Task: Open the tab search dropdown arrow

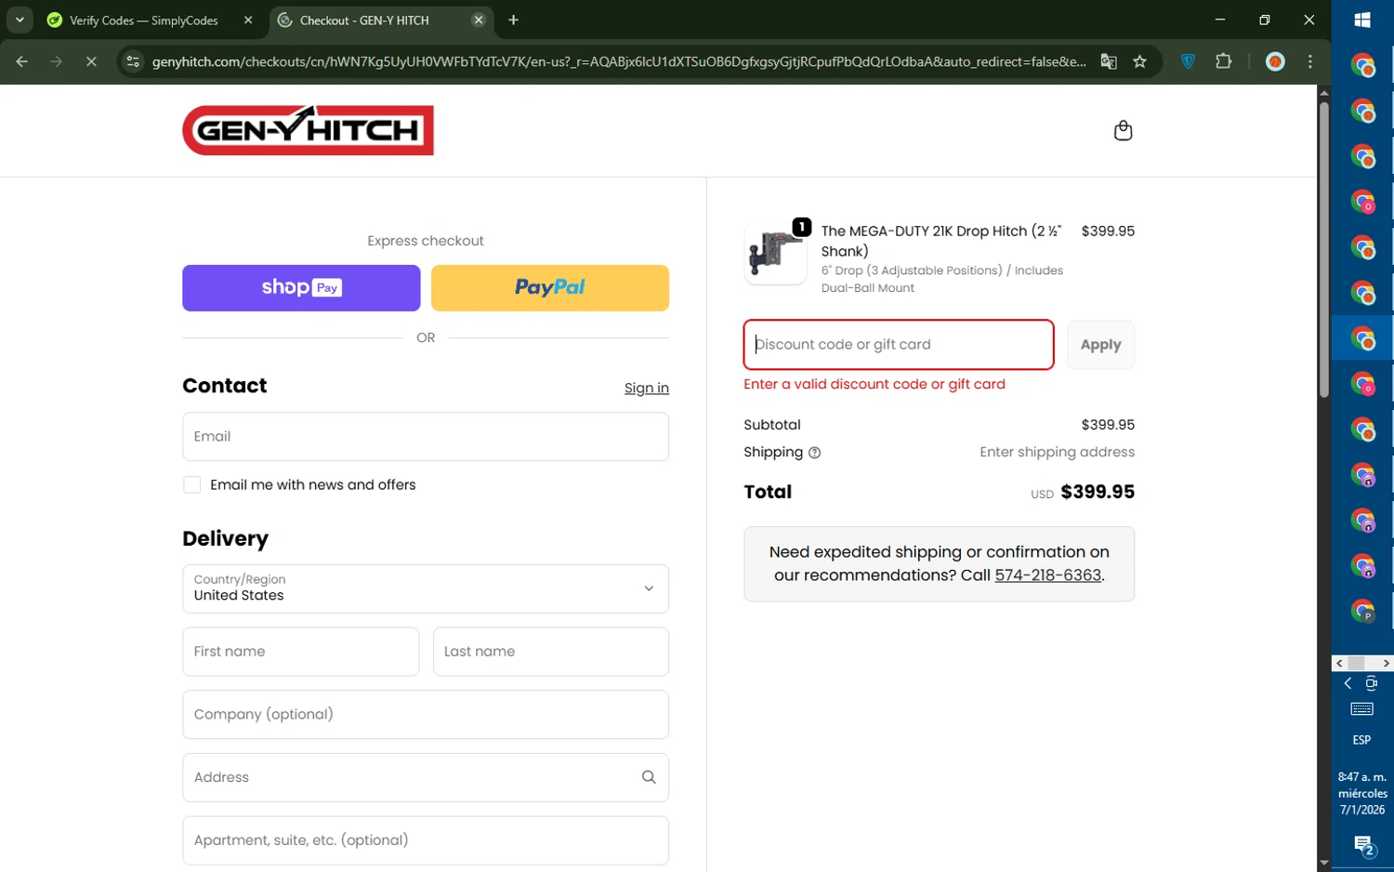Action: [20, 20]
